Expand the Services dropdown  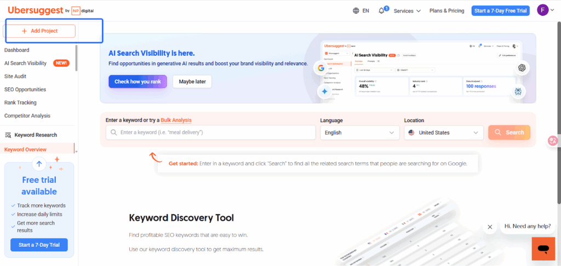click(407, 10)
